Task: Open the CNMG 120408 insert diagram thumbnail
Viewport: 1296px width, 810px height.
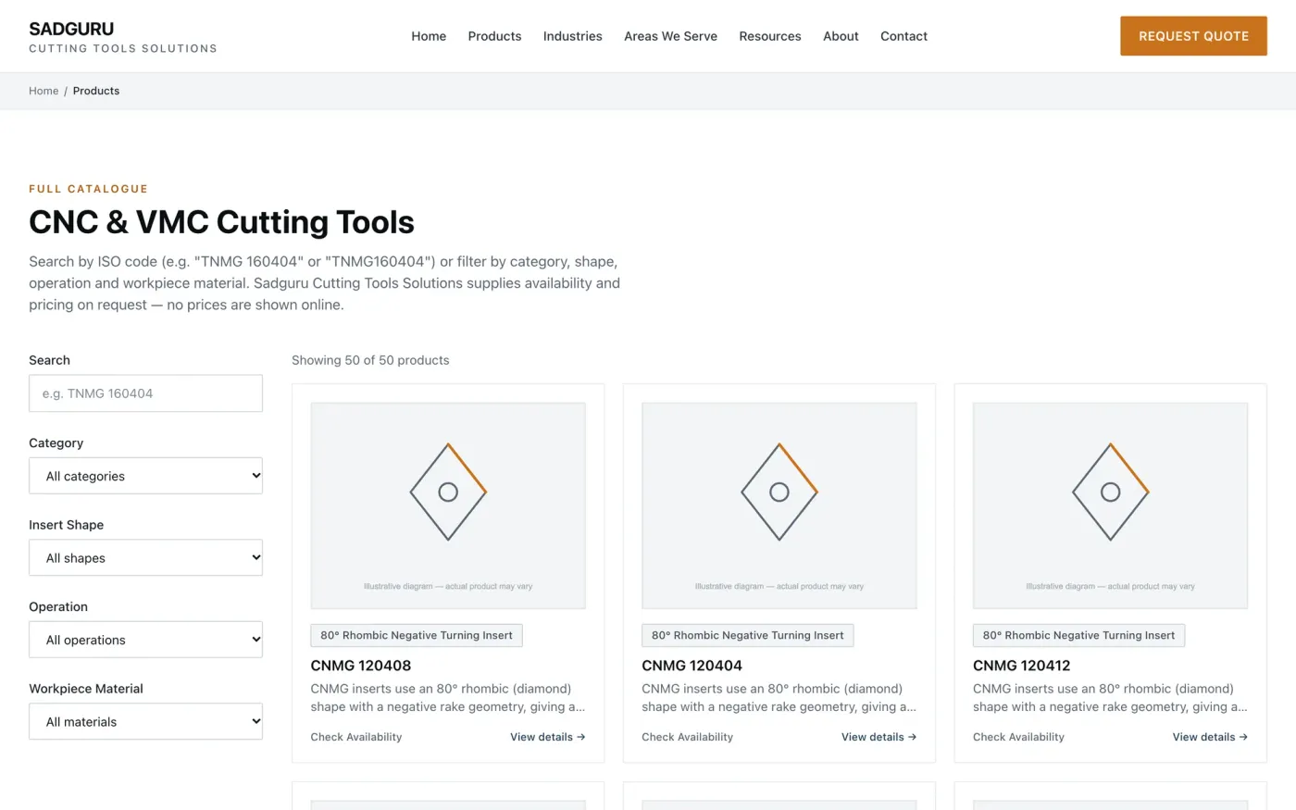Action: point(448,505)
